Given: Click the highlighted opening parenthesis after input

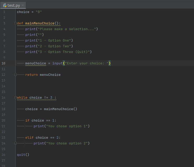Looking at the screenshot, I should pyautogui.click(x=64, y=63).
